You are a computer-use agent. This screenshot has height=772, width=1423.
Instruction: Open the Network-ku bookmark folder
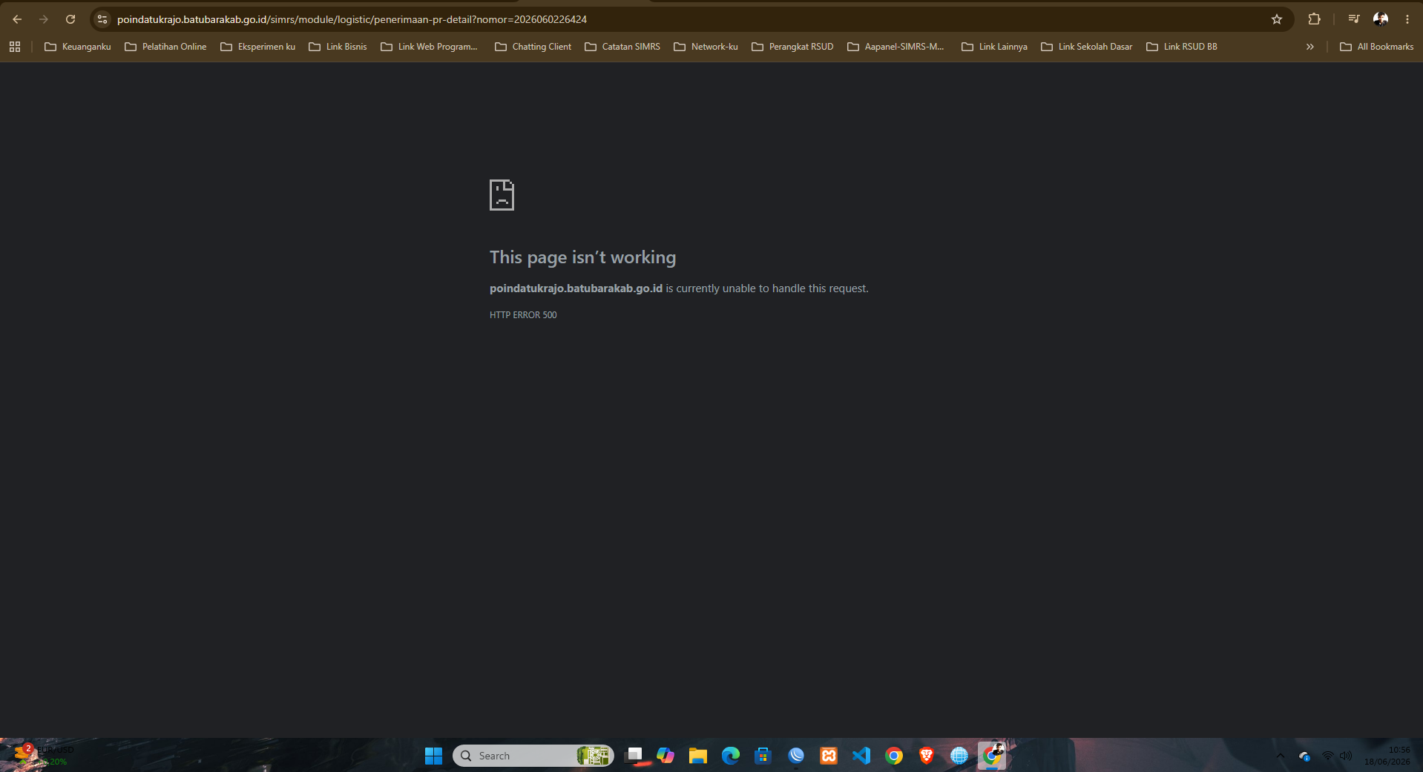[x=706, y=47]
